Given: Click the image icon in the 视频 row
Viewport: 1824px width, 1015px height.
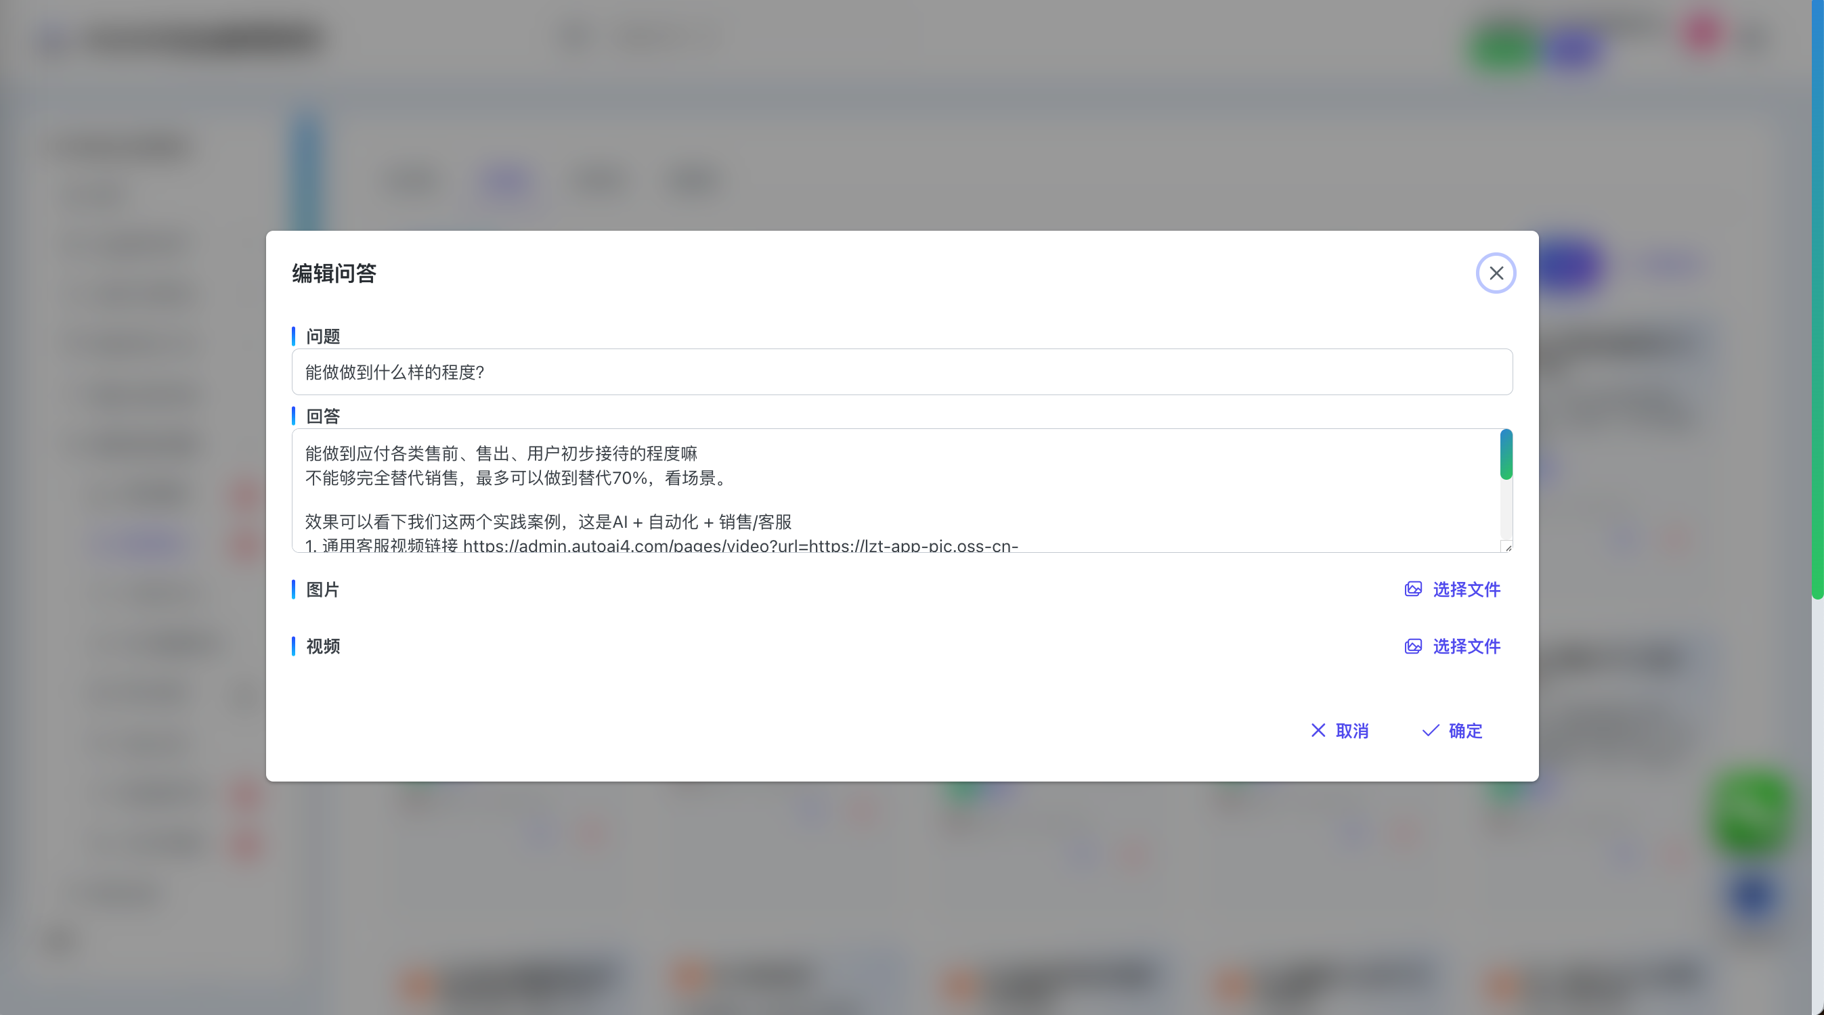Looking at the screenshot, I should pos(1412,646).
